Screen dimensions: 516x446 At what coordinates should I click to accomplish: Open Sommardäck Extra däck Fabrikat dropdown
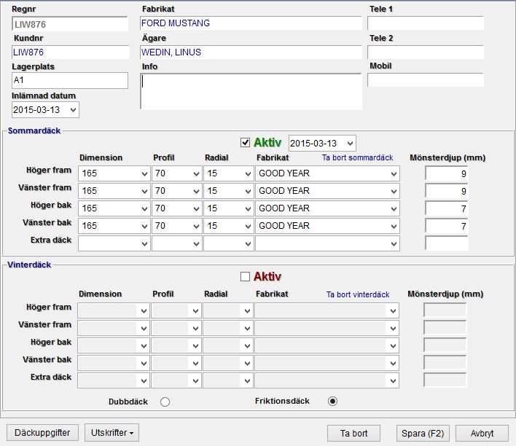point(394,244)
